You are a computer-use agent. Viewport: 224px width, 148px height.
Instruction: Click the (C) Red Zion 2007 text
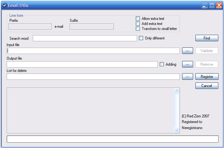pos(195,116)
